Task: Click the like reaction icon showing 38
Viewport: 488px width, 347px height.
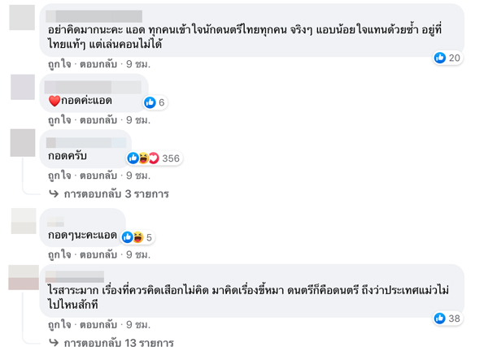Action: (440, 318)
